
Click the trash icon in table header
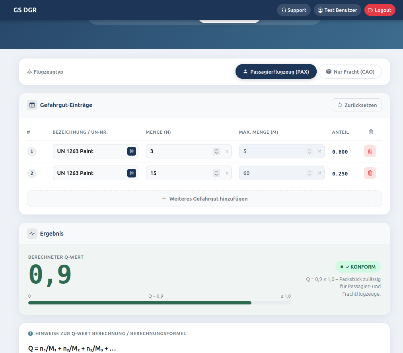371,132
